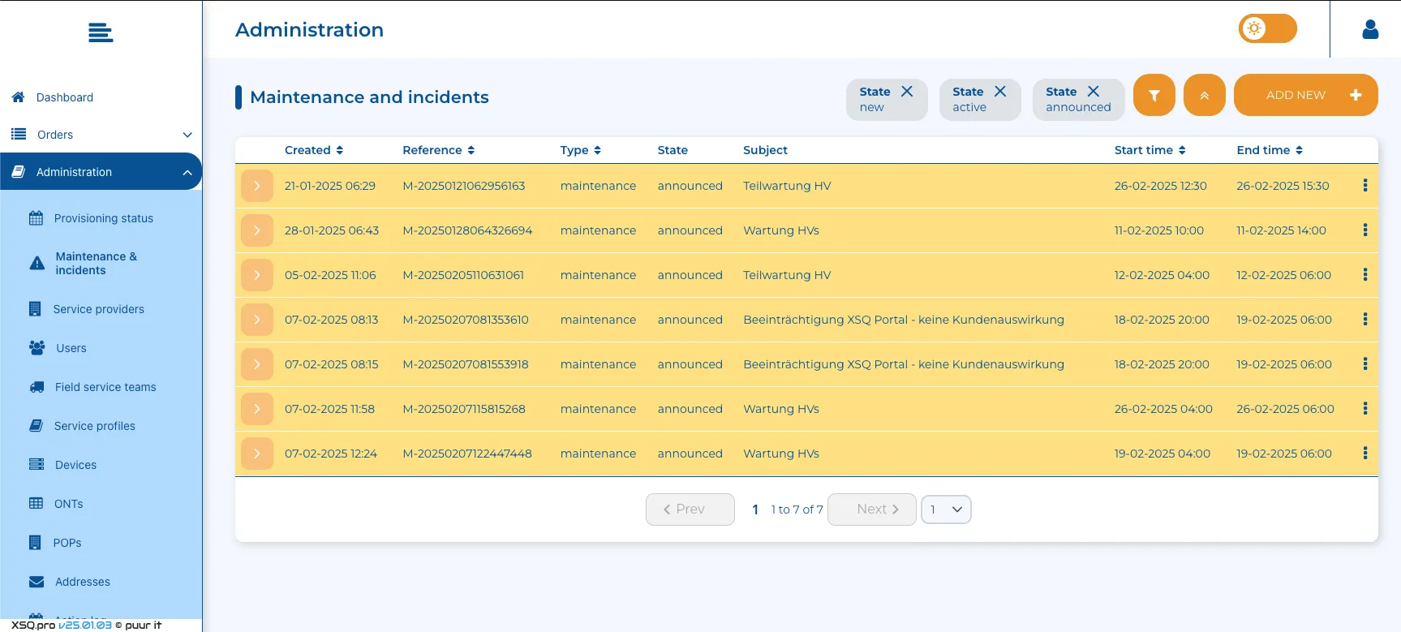Click the Dashboard home icon

[x=19, y=97]
